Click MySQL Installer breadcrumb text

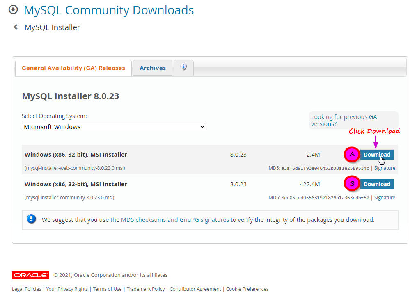coord(52,27)
